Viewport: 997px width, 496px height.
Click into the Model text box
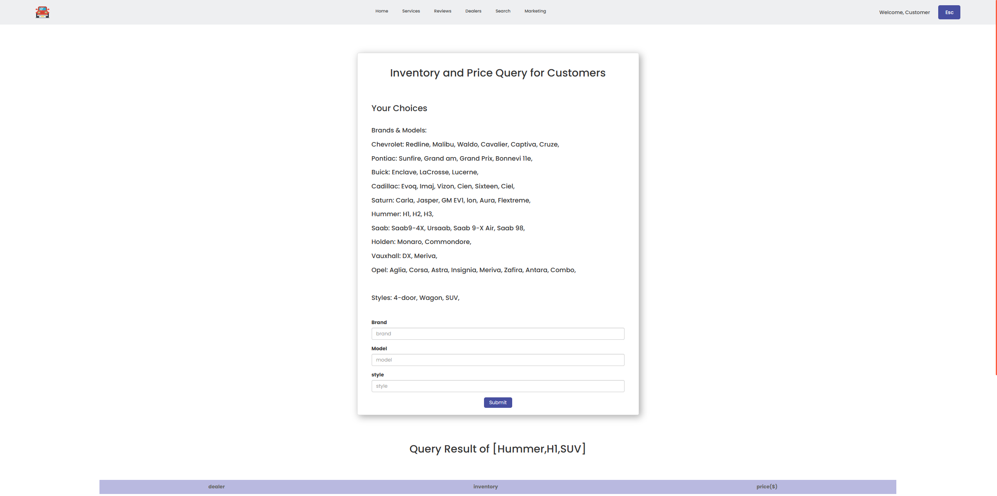(498, 360)
